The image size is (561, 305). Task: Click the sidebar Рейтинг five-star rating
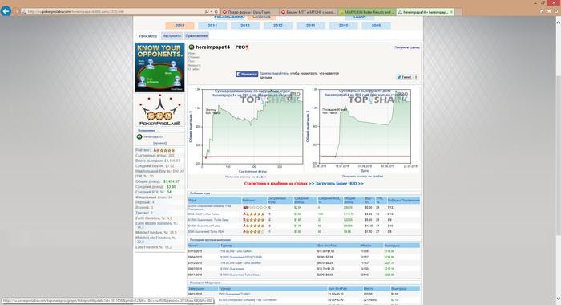(164, 150)
